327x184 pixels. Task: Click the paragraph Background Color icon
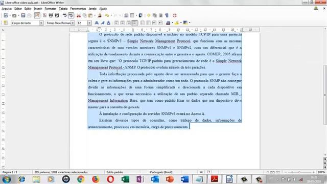(185, 22)
